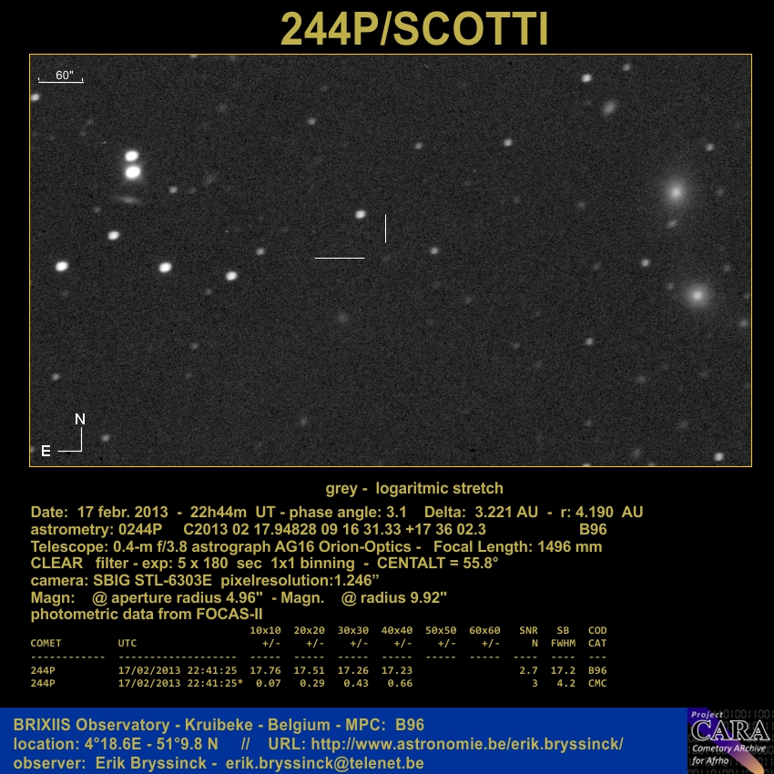Click the "radius 9.92" text
Viewport: 774px width, 774px height.
pos(403,597)
